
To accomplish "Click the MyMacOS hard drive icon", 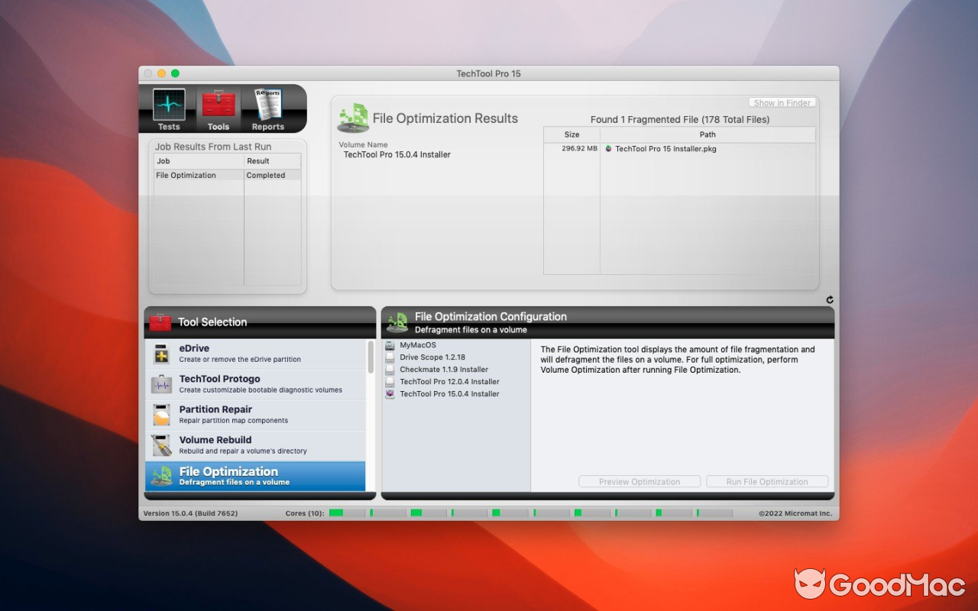I will coord(390,344).
